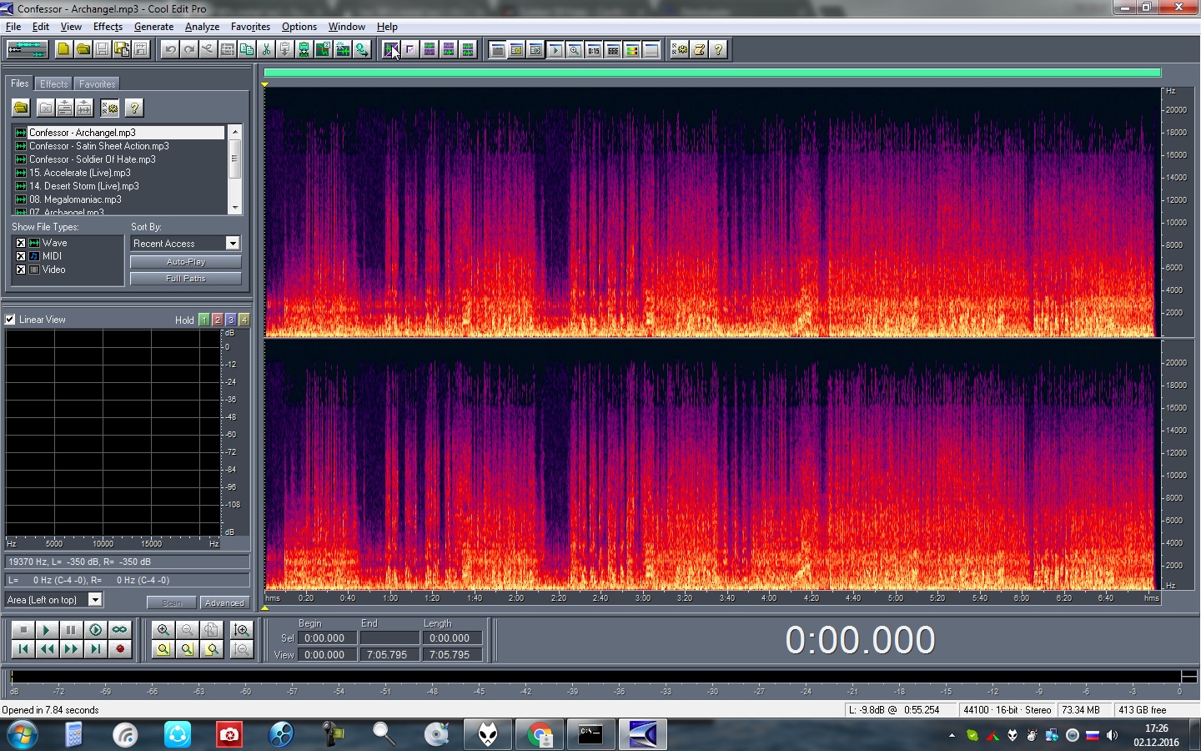
Task: Click the volume speaker tray icon
Action: click(1112, 735)
